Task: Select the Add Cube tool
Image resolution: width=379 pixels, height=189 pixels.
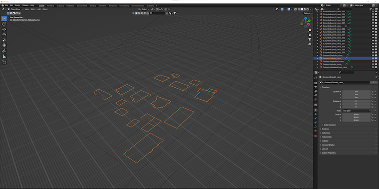Action: (4, 62)
